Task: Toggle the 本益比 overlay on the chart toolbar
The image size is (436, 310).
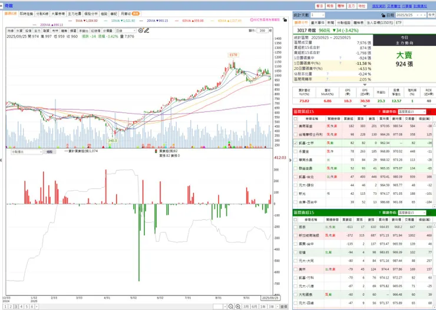Action: click(x=83, y=31)
